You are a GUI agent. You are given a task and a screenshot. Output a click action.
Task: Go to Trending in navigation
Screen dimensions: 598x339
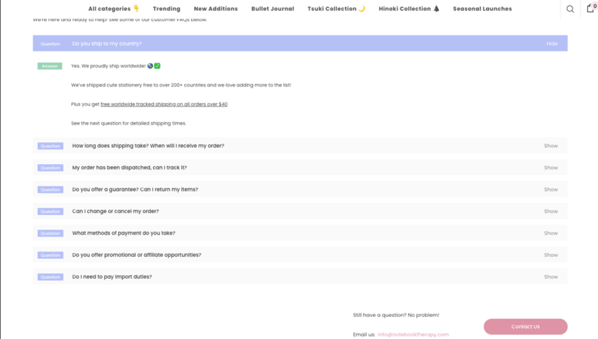click(x=166, y=9)
